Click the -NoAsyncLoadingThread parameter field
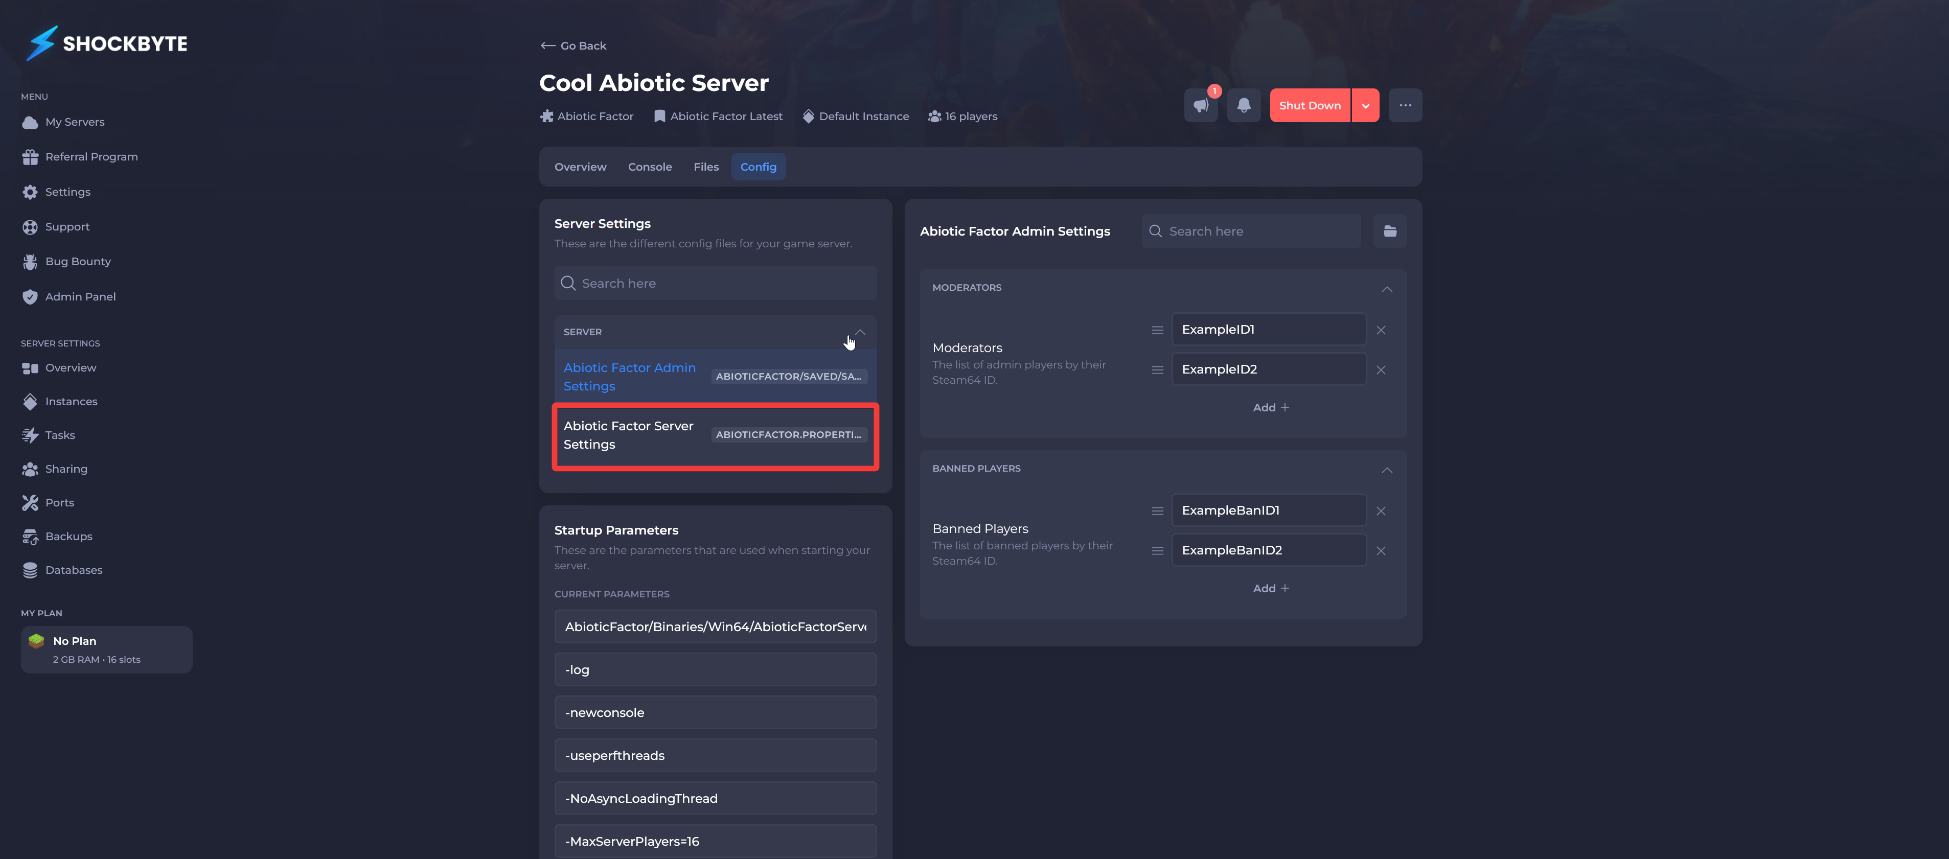 tap(715, 799)
